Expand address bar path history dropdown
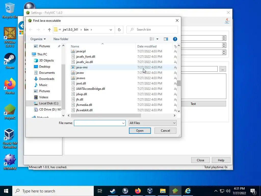This screenshot has width=261, height=196. pos(111,30)
